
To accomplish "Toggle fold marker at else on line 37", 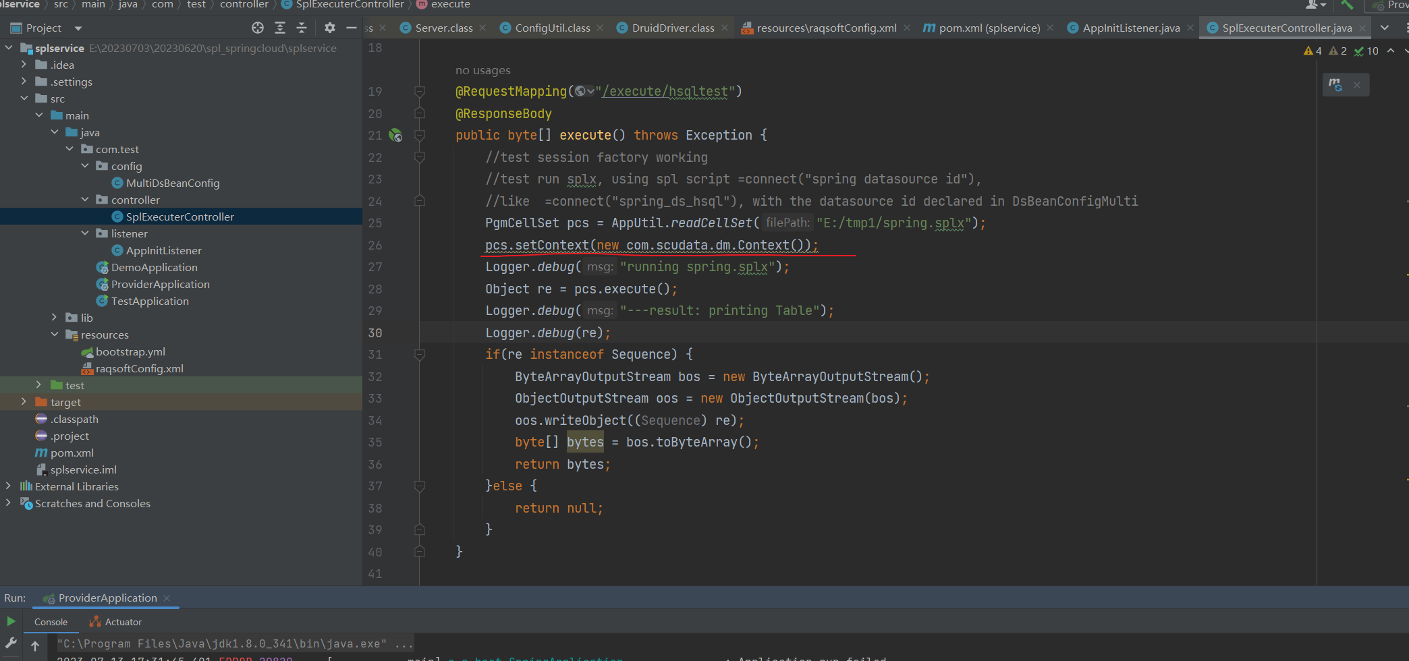I will pyautogui.click(x=419, y=486).
